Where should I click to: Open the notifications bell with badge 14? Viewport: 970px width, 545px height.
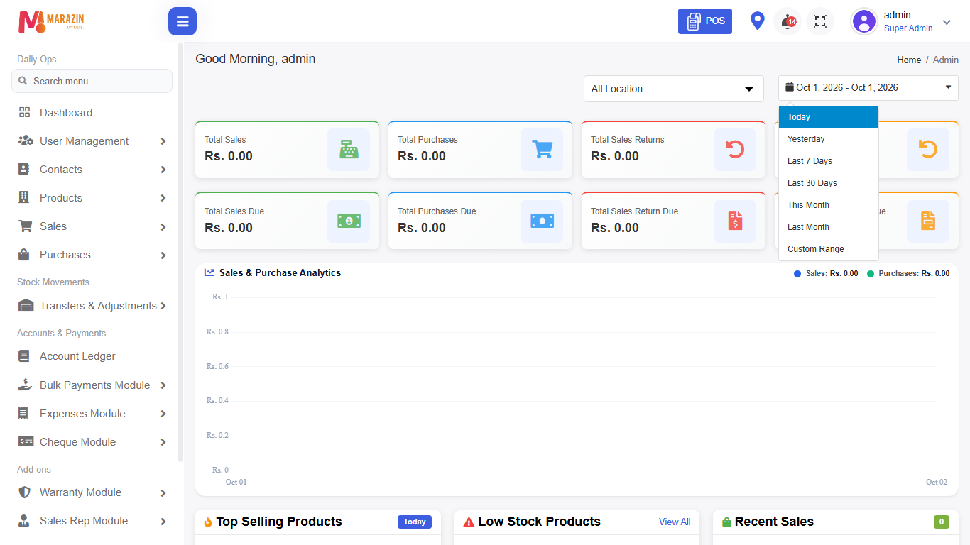788,21
